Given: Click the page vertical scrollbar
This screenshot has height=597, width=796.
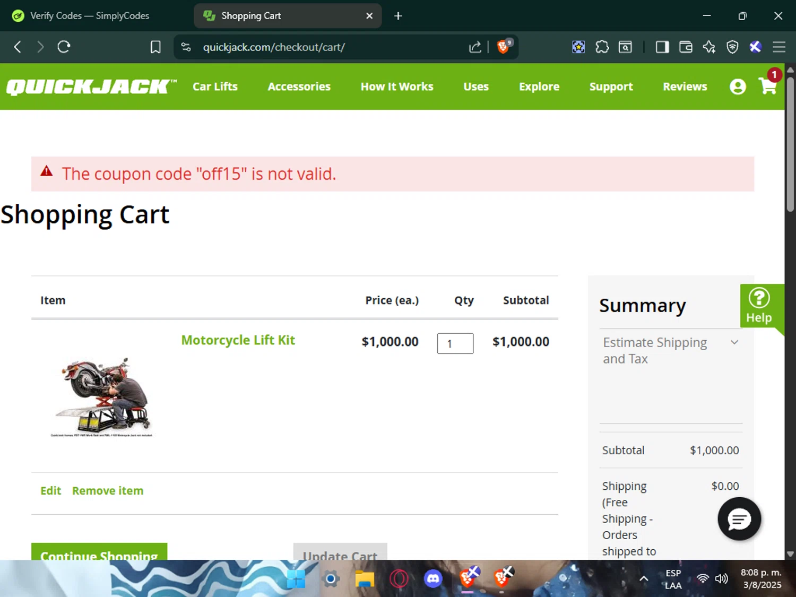Looking at the screenshot, I should 790,143.
